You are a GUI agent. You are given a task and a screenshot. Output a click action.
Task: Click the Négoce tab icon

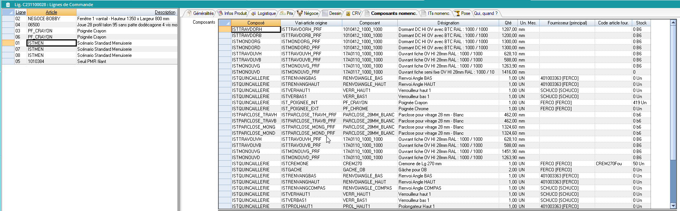coord(300,13)
